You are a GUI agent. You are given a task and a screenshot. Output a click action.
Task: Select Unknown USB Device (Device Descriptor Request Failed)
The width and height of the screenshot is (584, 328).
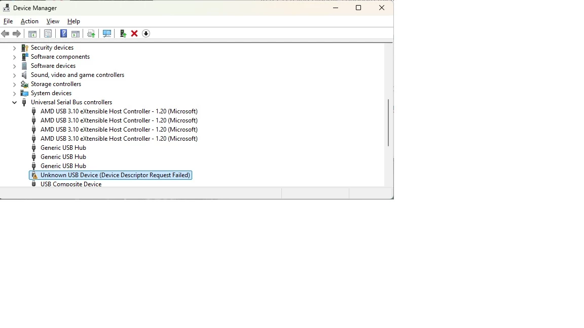(x=111, y=175)
